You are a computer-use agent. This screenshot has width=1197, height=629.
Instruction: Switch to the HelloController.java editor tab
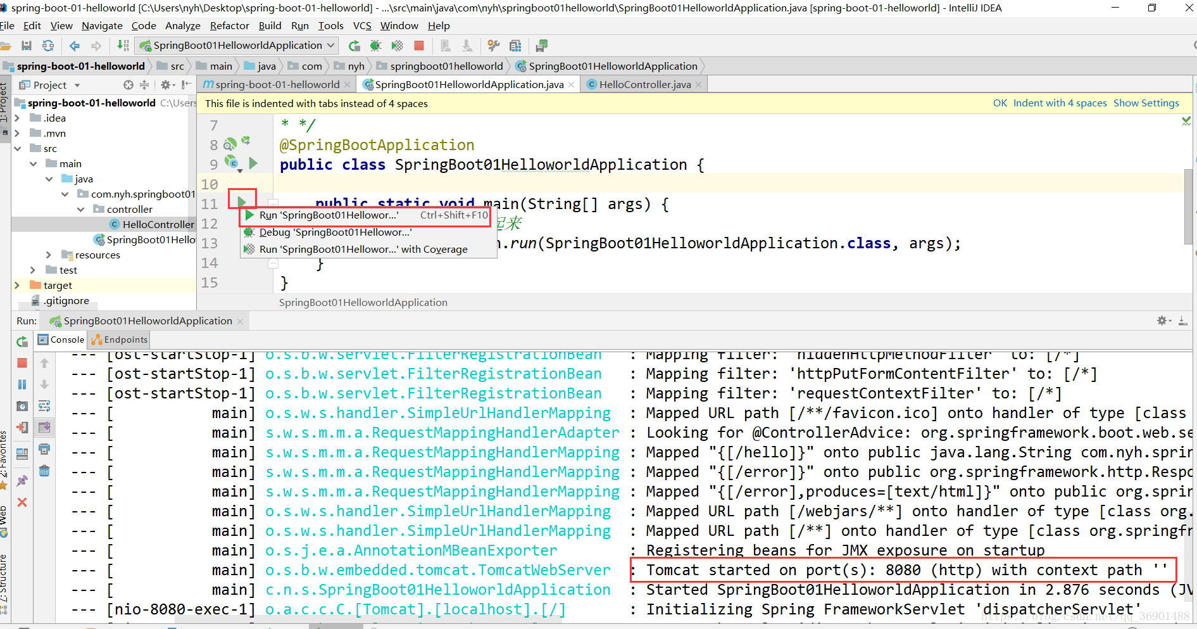pyautogui.click(x=644, y=84)
